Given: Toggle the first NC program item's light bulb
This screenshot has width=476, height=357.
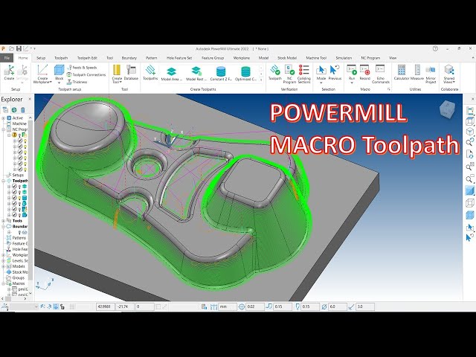Looking at the screenshot, I should point(25,141).
